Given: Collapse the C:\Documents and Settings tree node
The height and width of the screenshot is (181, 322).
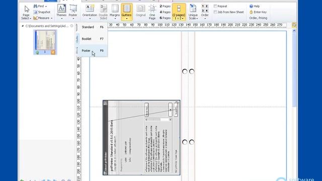Looking at the screenshot, I should pos(23,26).
